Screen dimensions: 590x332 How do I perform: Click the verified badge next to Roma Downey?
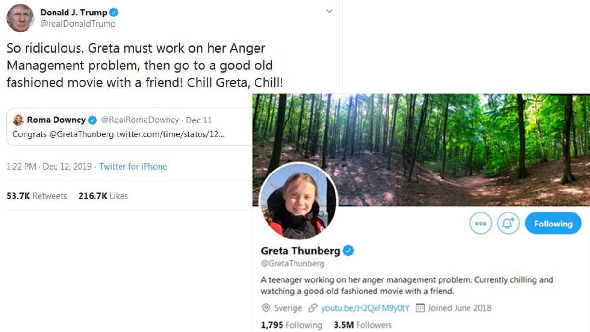pos(93,120)
